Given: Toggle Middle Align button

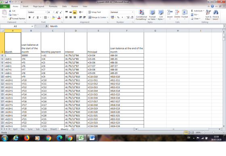Looking at the screenshot, I should pos(71,12).
